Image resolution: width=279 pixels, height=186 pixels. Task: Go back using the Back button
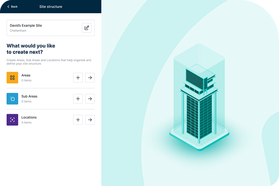click(x=12, y=7)
